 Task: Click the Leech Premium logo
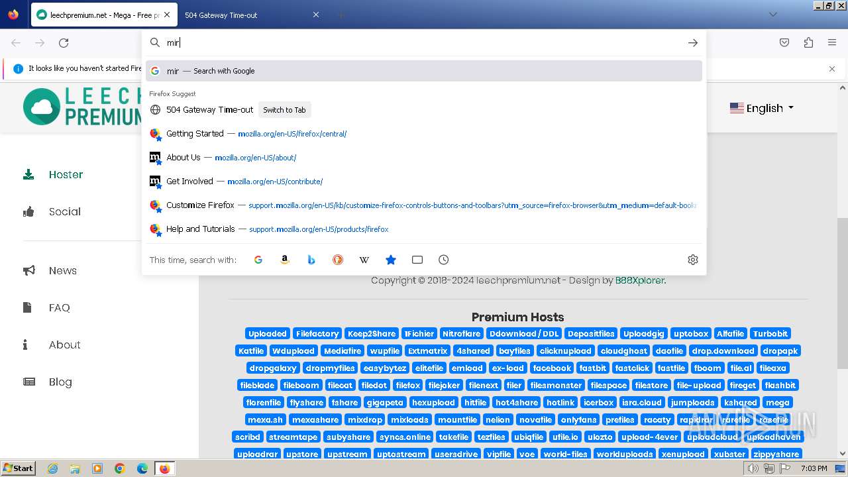(83, 107)
